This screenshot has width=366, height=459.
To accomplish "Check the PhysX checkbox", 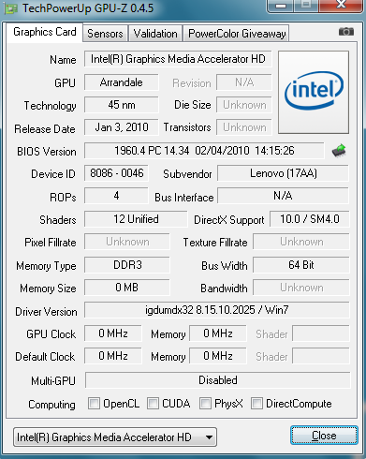I will pyautogui.click(x=205, y=403).
